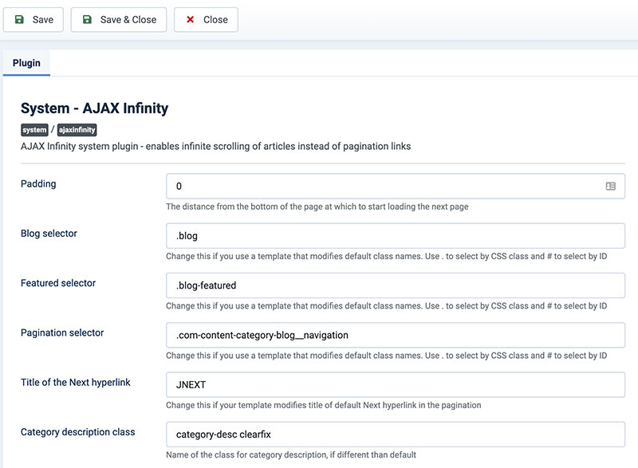The width and height of the screenshot is (638, 468).
Task: Click the 'Blog selector' label
Action: point(49,234)
